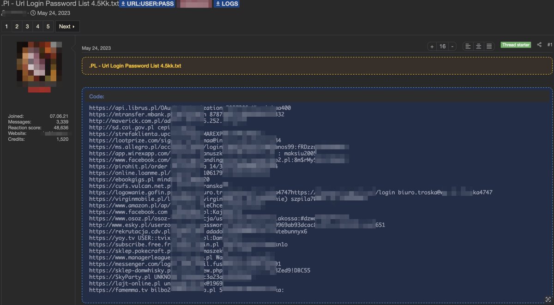Open the poster's pixelated avatar
Screen dimensions: 554x305
(x=39, y=64)
